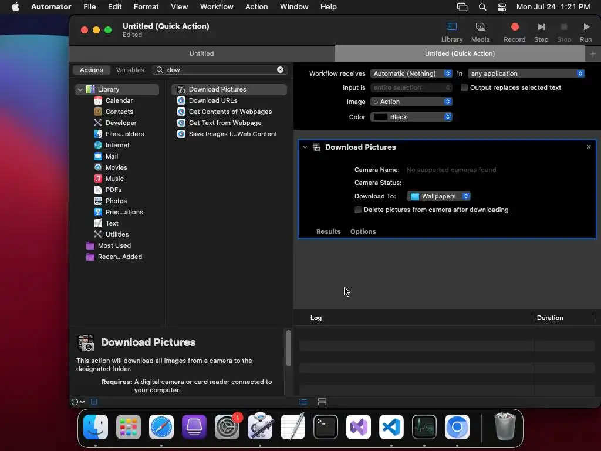Switch to Actions tab
The width and height of the screenshot is (601, 451).
click(x=91, y=70)
